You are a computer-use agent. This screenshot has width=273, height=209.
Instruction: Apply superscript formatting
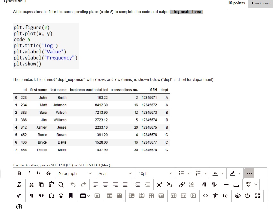pyautogui.click(x=160, y=184)
